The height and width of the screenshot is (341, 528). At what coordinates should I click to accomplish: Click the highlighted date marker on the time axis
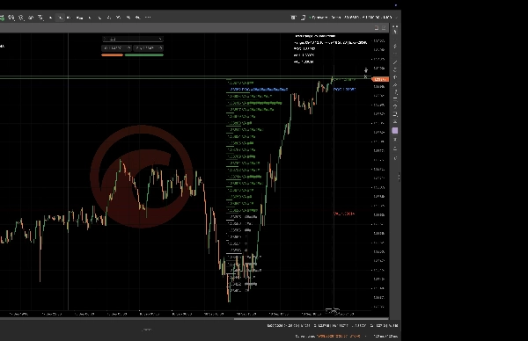point(332,311)
